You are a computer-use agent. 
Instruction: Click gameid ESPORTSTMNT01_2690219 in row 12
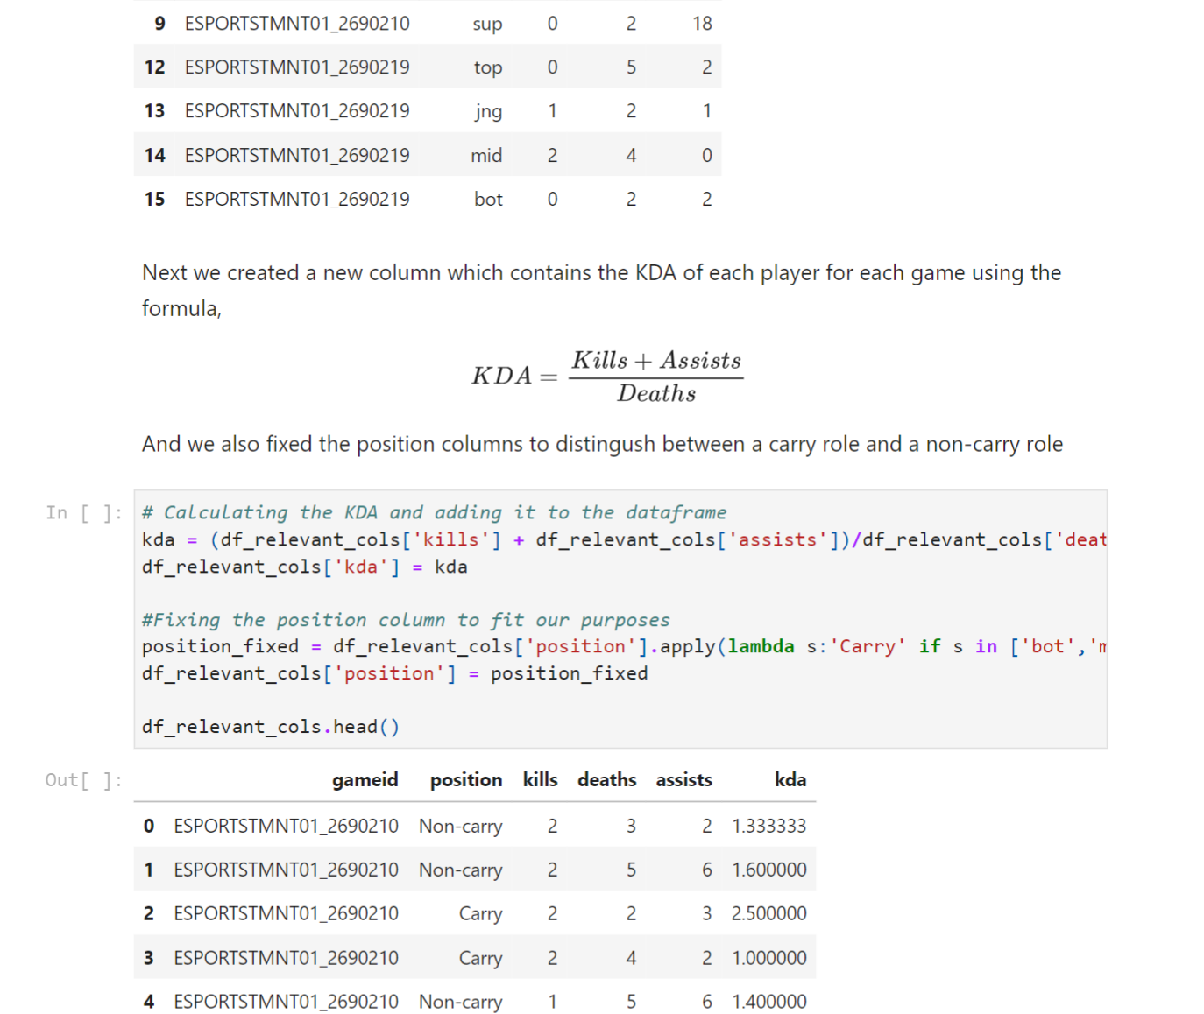coord(297,67)
